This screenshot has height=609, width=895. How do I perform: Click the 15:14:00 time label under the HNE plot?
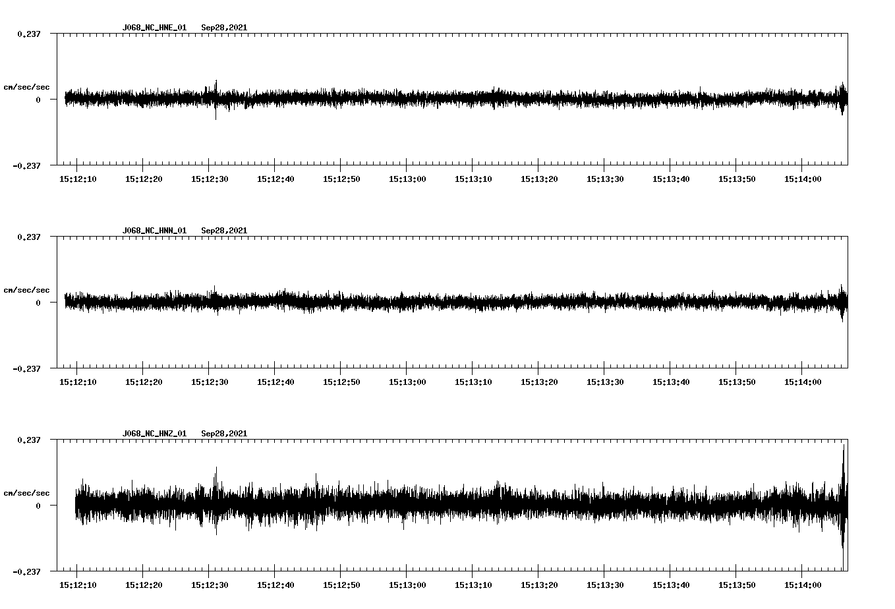point(803,179)
